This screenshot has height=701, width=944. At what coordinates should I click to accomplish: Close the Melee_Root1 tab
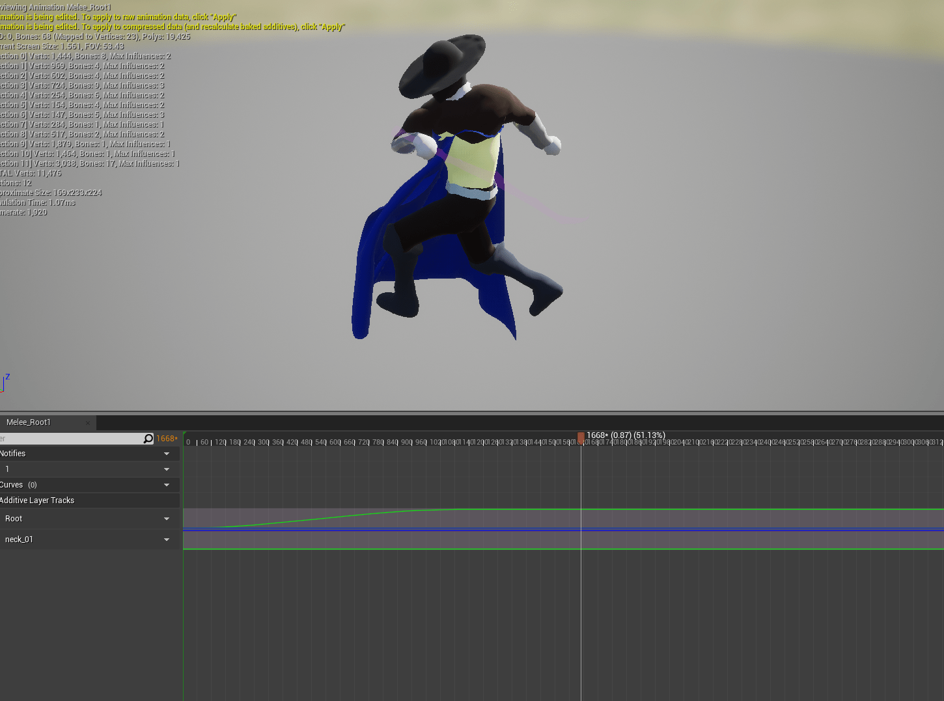pos(88,423)
